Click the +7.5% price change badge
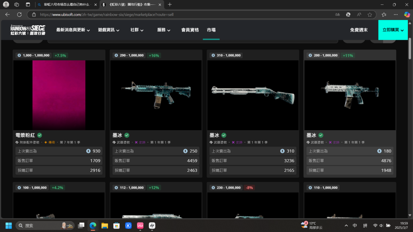Viewport: 413px width, 232px height. click(x=60, y=55)
